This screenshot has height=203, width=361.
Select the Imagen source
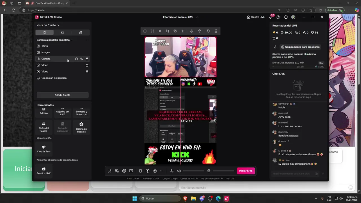[x=63, y=52]
